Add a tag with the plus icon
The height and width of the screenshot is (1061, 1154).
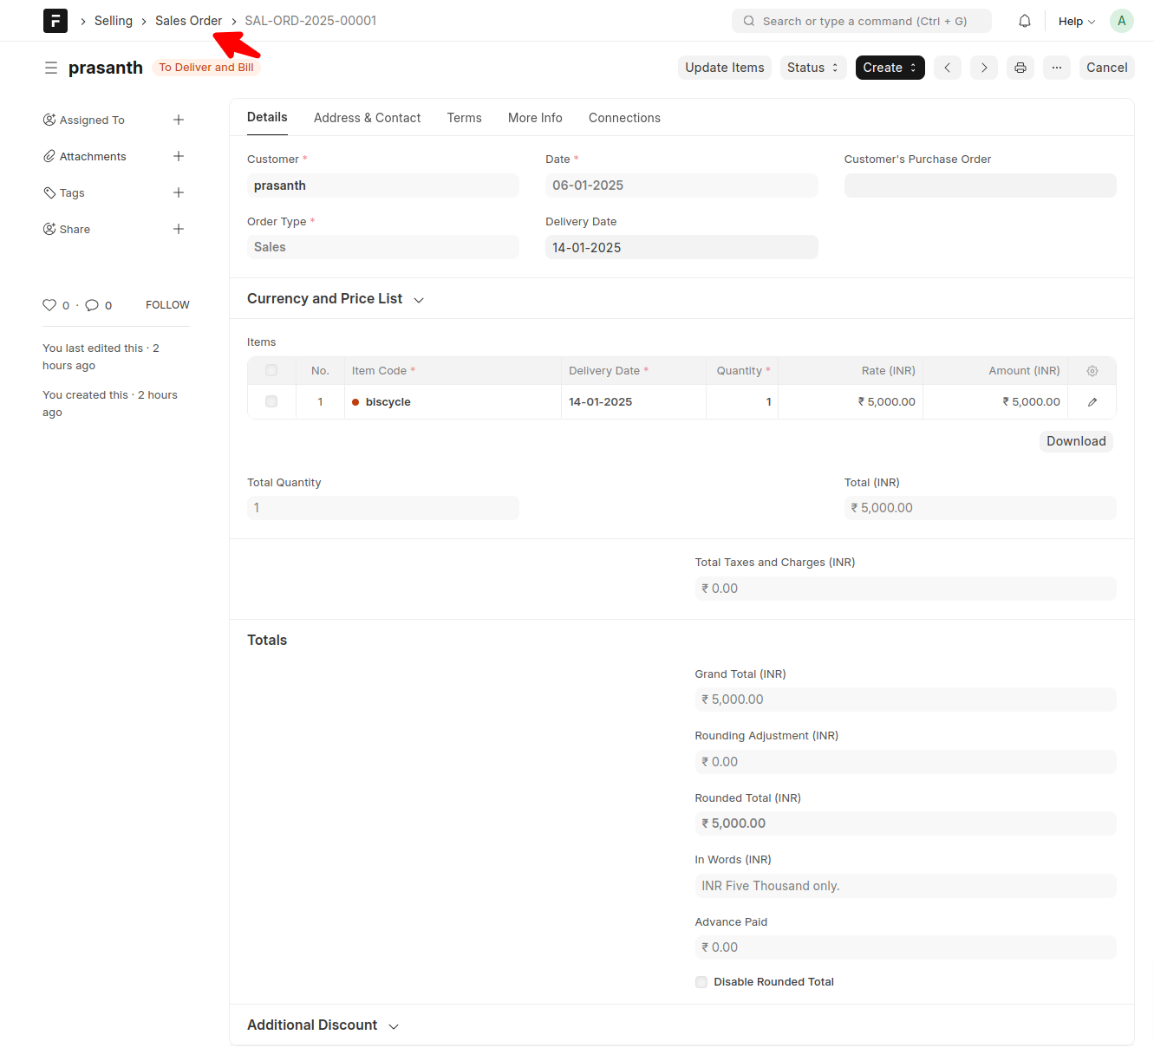pos(179,192)
